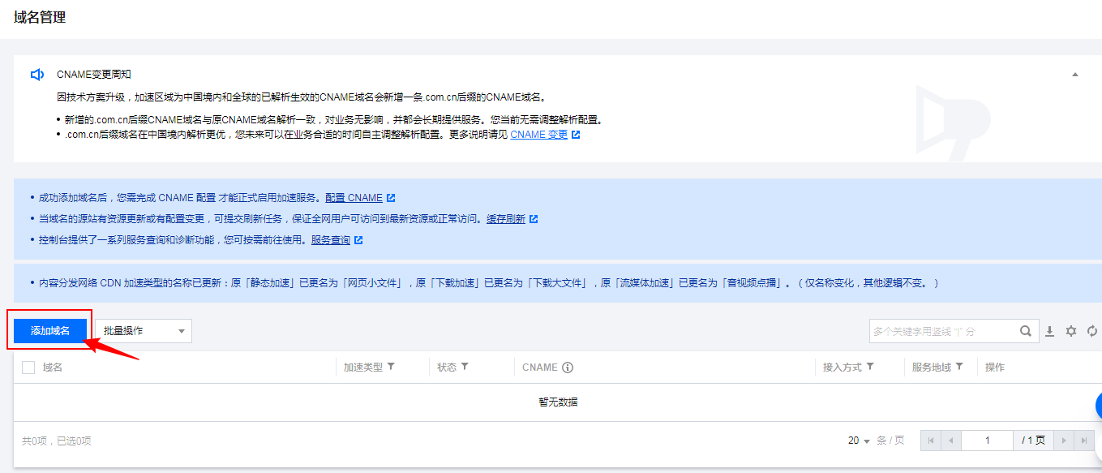Select the 域名 column header

click(54, 367)
